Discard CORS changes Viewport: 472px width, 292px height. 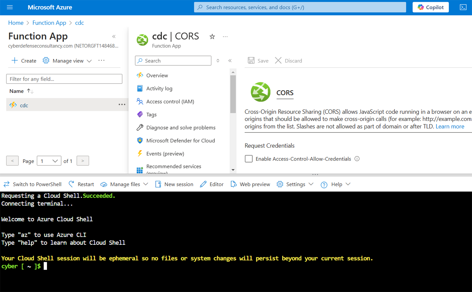click(288, 60)
